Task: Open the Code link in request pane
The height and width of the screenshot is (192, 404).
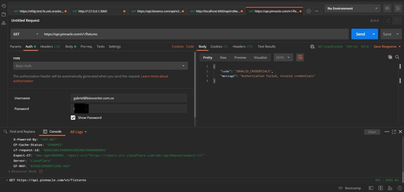Action: click(x=190, y=46)
